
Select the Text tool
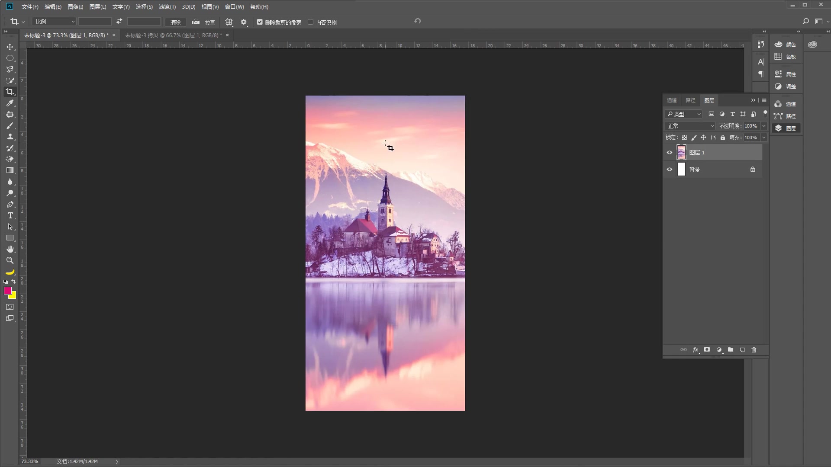(x=10, y=215)
